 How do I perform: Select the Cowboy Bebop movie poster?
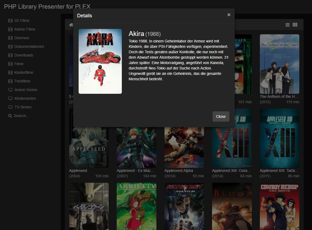tap(279, 206)
